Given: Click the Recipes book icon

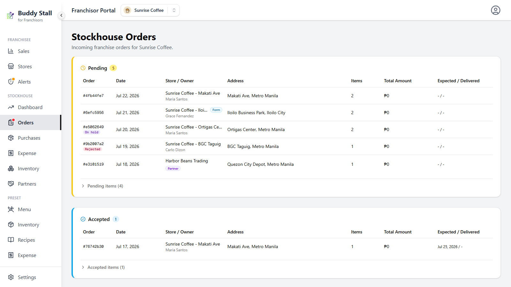Looking at the screenshot, I should tap(11, 240).
